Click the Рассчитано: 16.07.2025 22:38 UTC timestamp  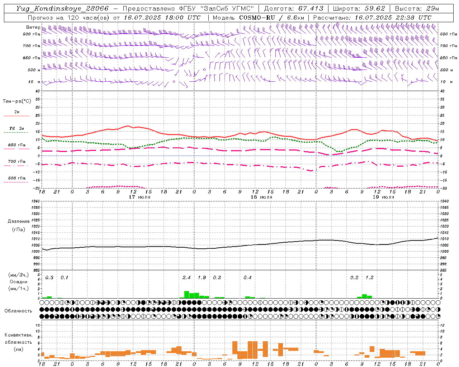pyautogui.click(x=372, y=18)
